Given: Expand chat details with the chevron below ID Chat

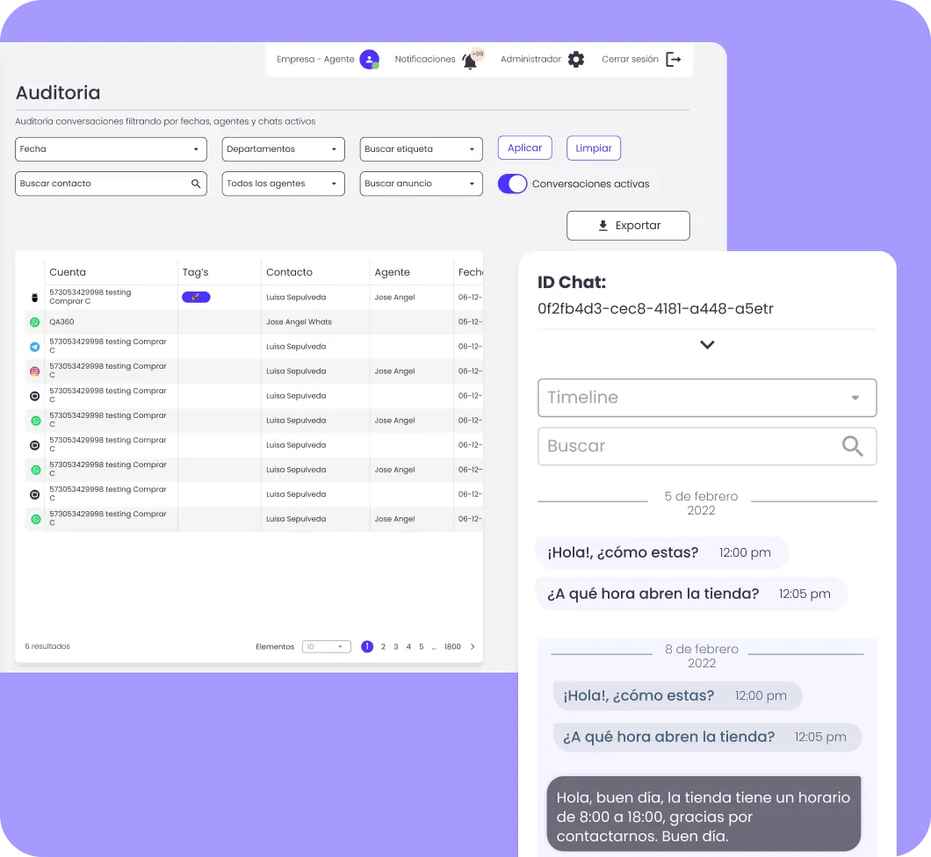Looking at the screenshot, I should coord(707,345).
